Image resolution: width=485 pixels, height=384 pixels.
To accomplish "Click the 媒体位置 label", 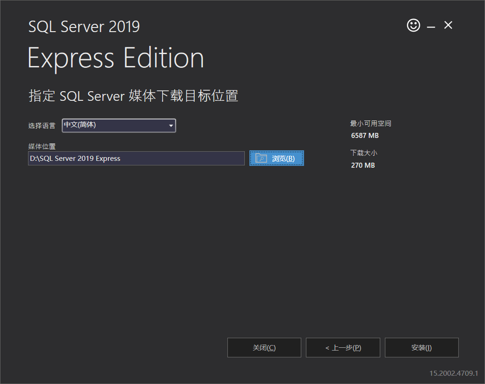I will point(42,146).
